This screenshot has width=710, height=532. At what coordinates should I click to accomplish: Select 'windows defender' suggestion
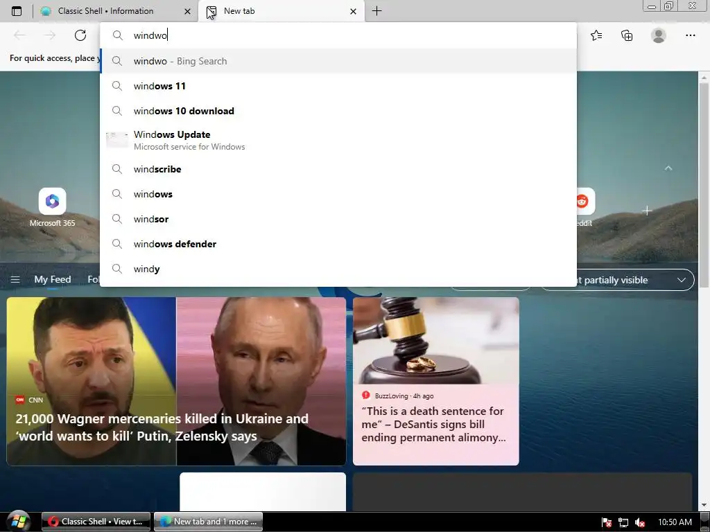click(x=338, y=244)
